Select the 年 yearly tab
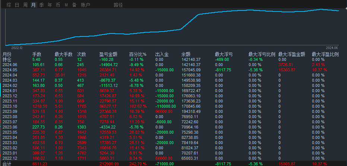This screenshot has height=166, width=347. [x=50, y=5]
